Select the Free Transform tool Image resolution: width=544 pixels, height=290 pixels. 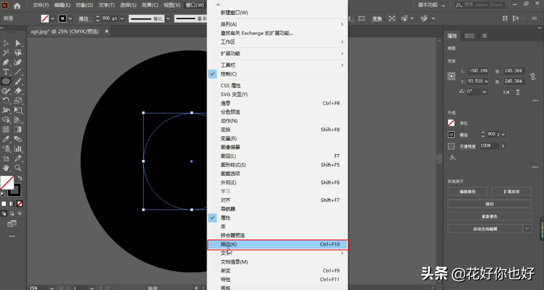(18, 110)
